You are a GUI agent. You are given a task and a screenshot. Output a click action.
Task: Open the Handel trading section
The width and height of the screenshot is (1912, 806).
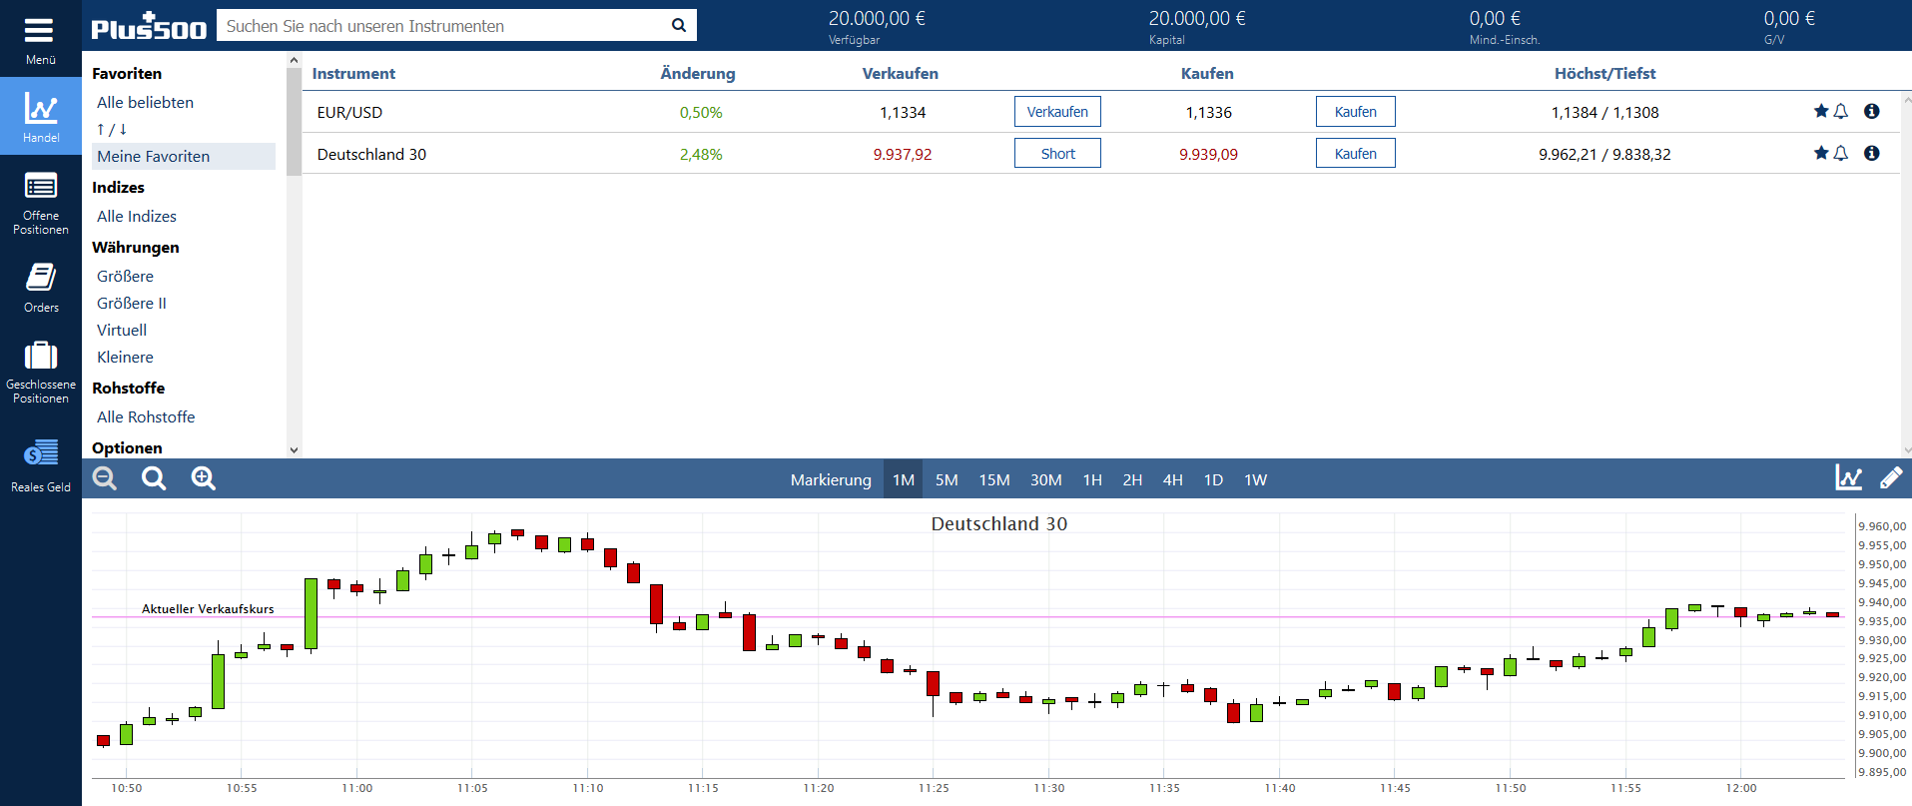coord(40,116)
